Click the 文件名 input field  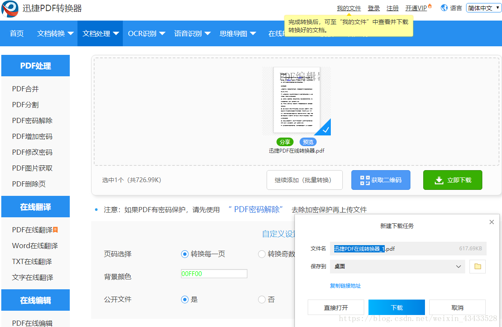tap(408, 249)
